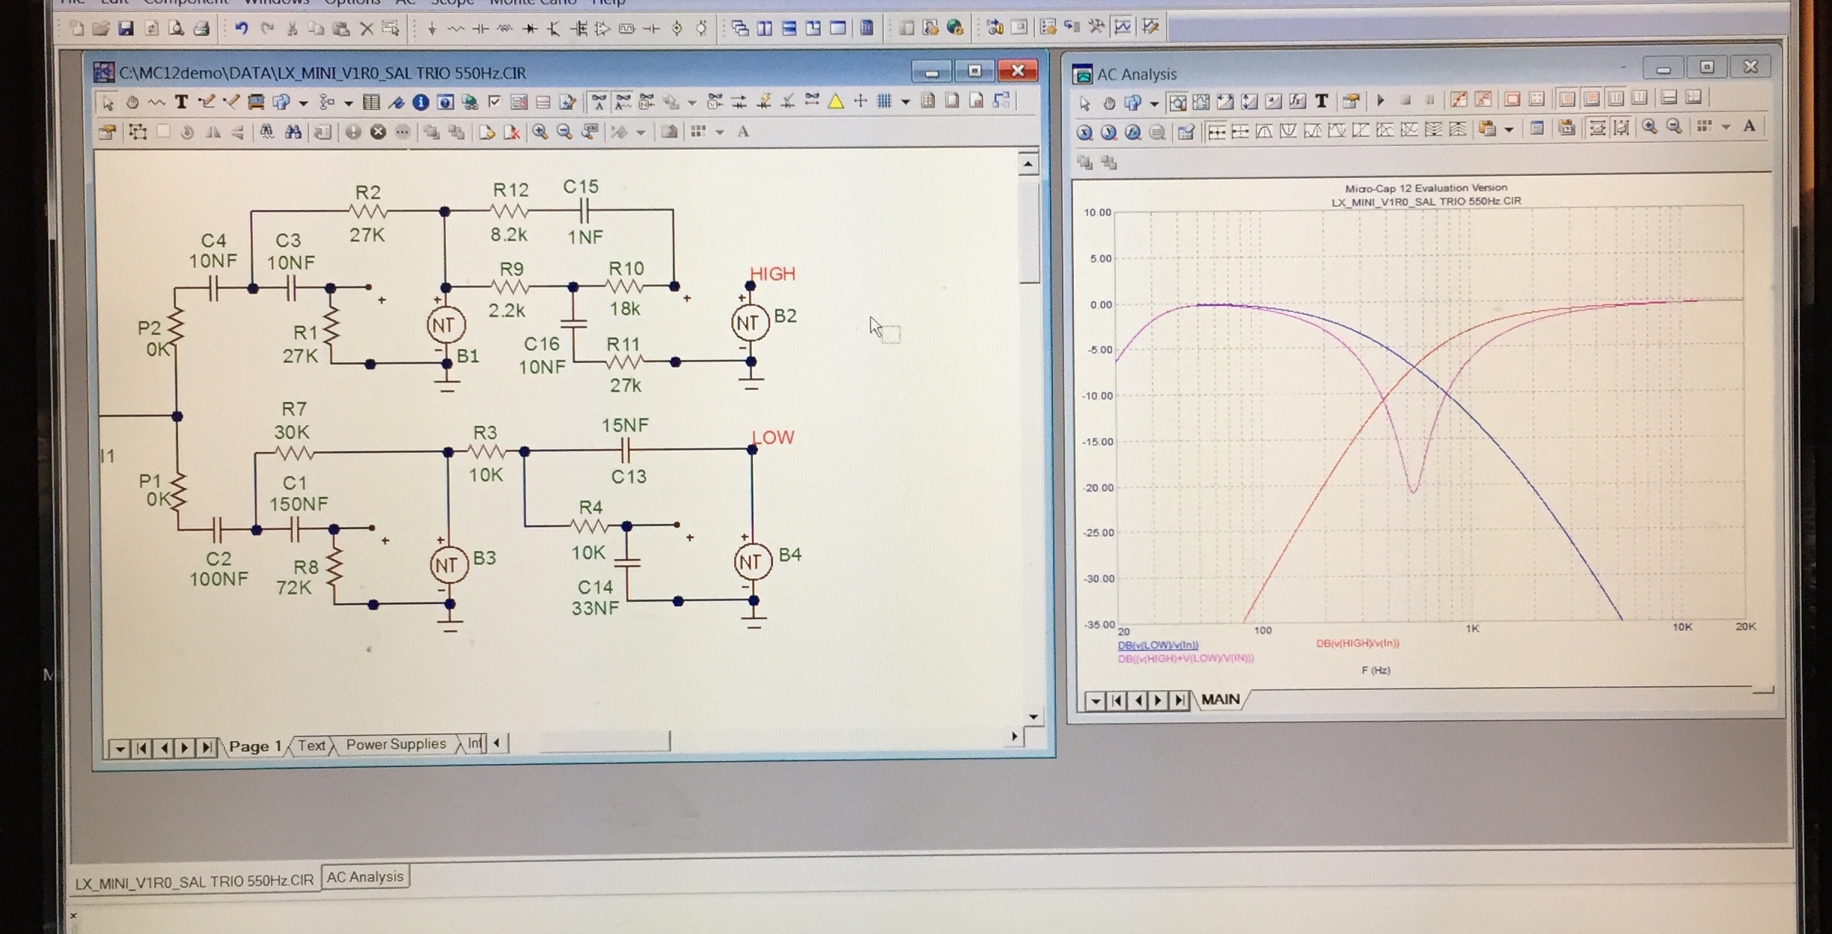Click DB((v(HIGH)+V(LOW)/V(IN))) legend label
This screenshot has height=934, width=1832.
(1185, 659)
